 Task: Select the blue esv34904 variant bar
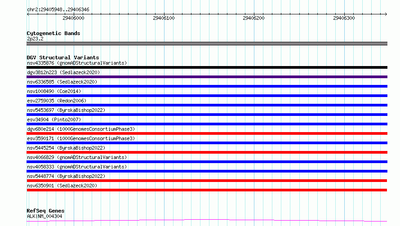(x=207, y=124)
